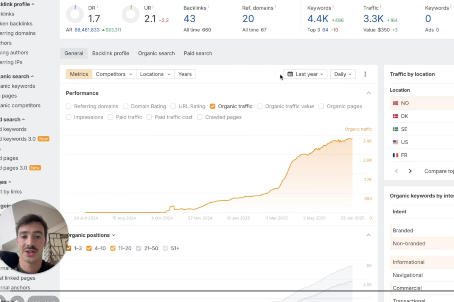Toggle the 4–10 organic positions checkbox
454x302 pixels.
coord(89,248)
